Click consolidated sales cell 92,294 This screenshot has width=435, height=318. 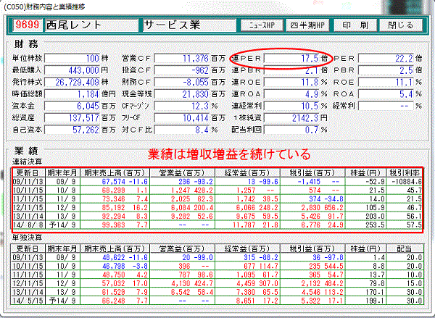[114, 217]
